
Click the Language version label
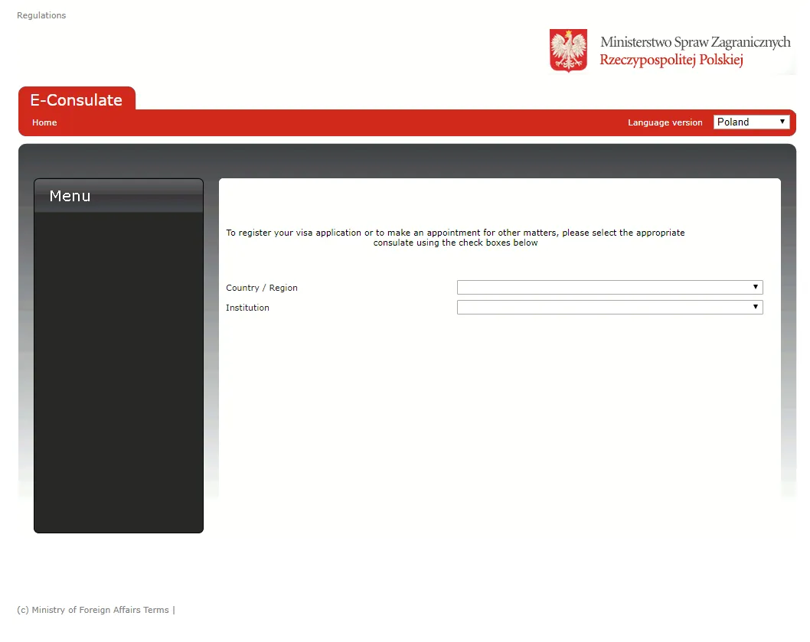(x=665, y=122)
